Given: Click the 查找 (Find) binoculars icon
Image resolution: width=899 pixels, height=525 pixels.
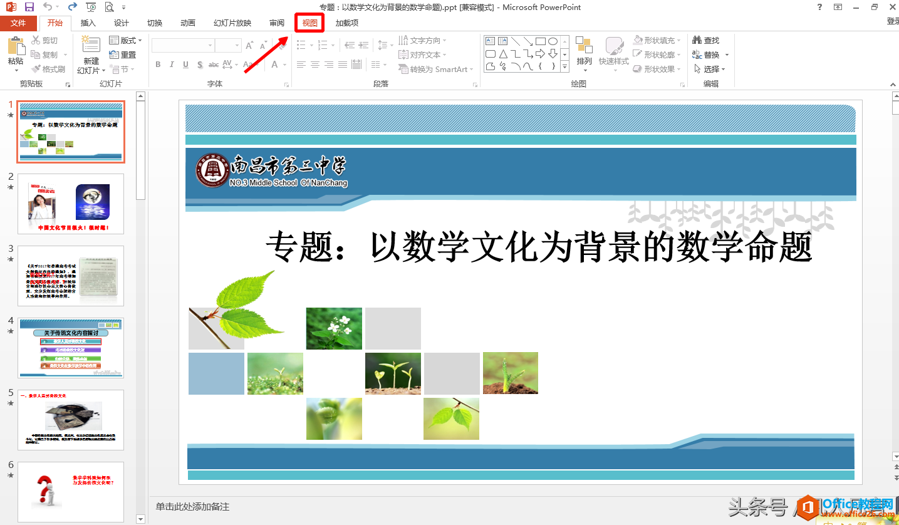Looking at the screenshot, I should 697,39.
